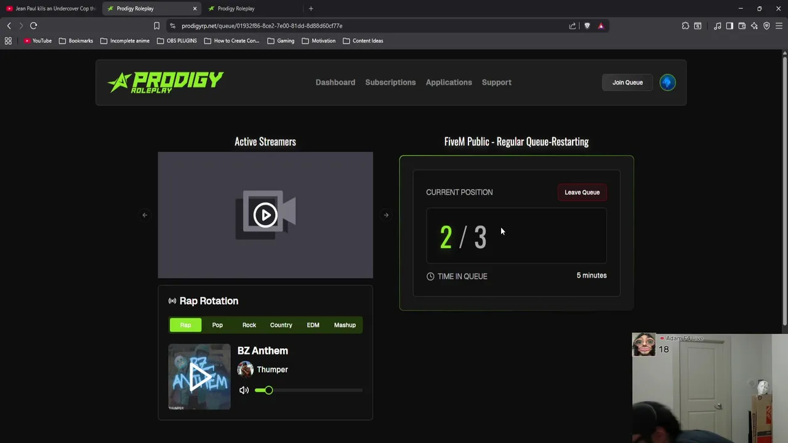This screenshot has width=788, height=443.
Task: Click the 5 minutes queue time value
Action: 592,276
